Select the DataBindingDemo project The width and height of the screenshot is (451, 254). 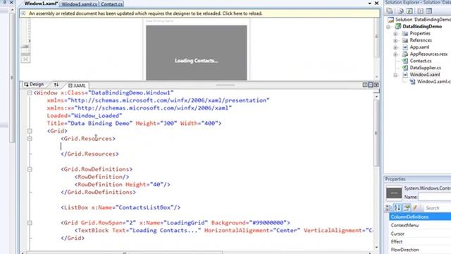coord(422,27)
